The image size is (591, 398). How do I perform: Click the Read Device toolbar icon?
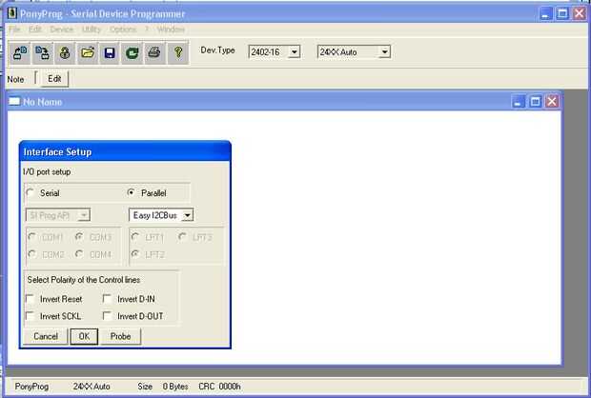click(20, 52)
